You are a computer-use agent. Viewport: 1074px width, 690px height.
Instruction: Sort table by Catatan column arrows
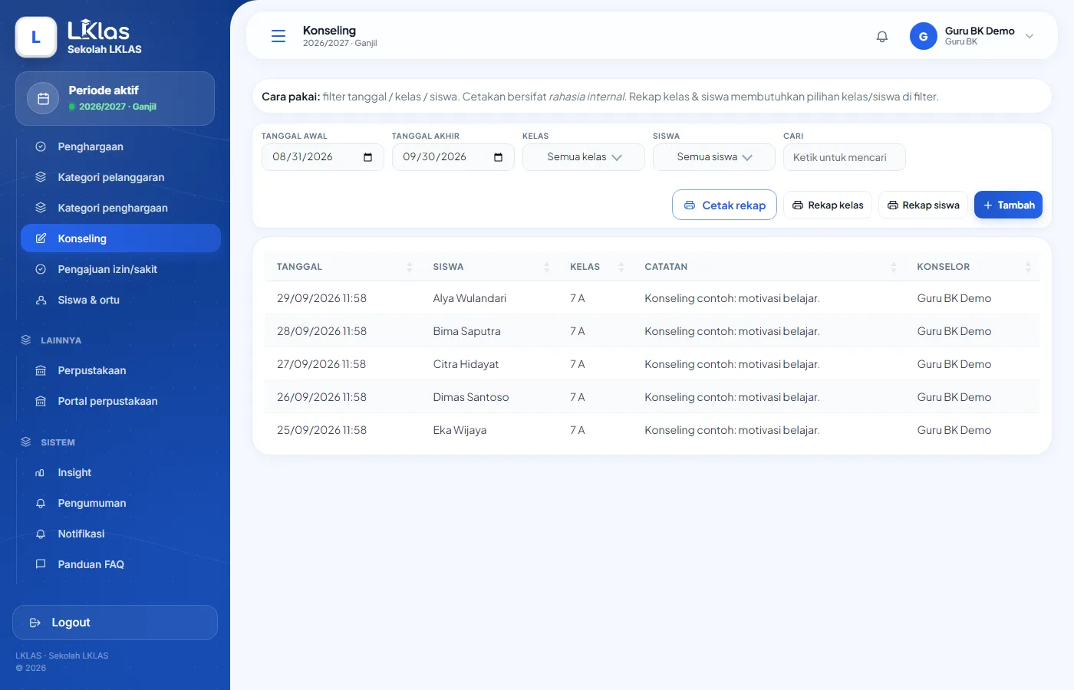(x=894, y=267)
